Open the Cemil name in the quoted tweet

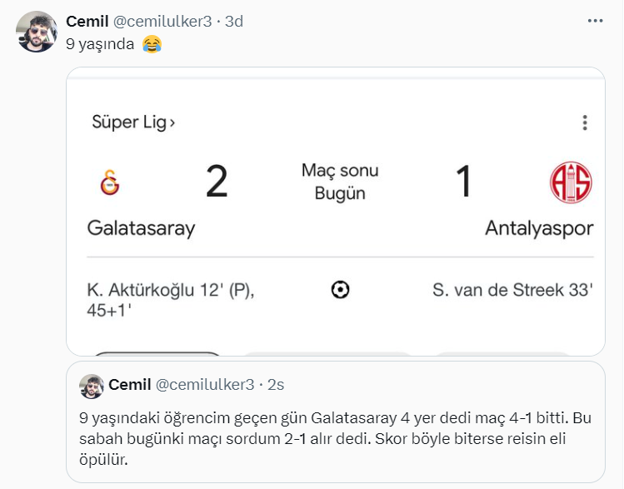(x=130, y=384)
